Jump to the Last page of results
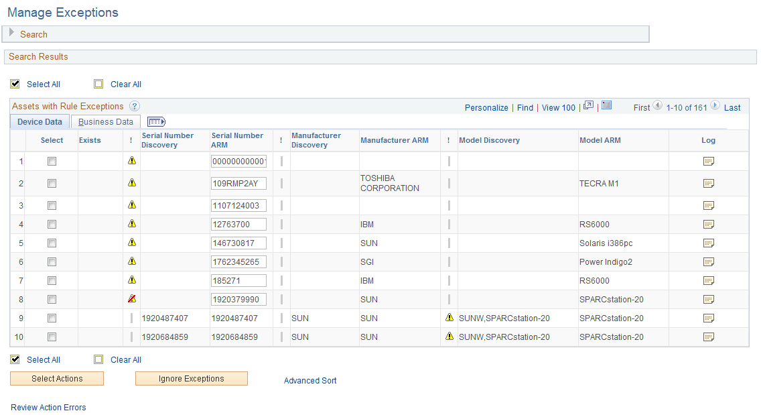Viewport: 761px width, 415px height. point(732,107)
